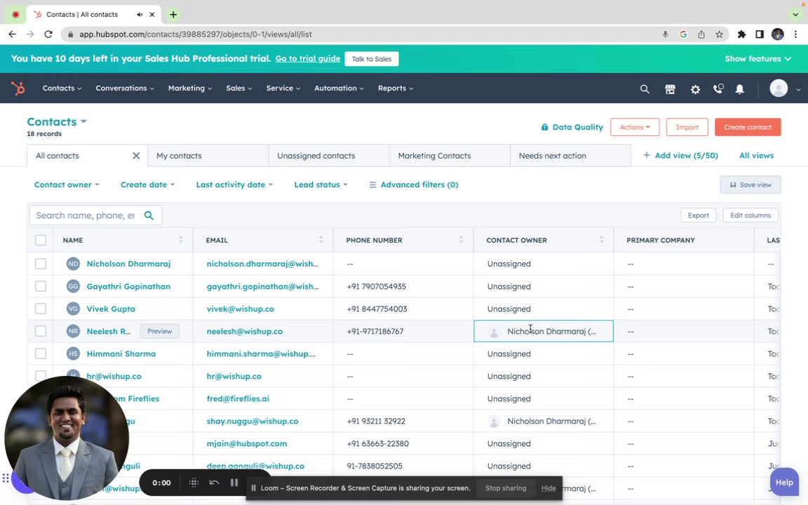Open the Service navigation menu

(x=283, y=88)
